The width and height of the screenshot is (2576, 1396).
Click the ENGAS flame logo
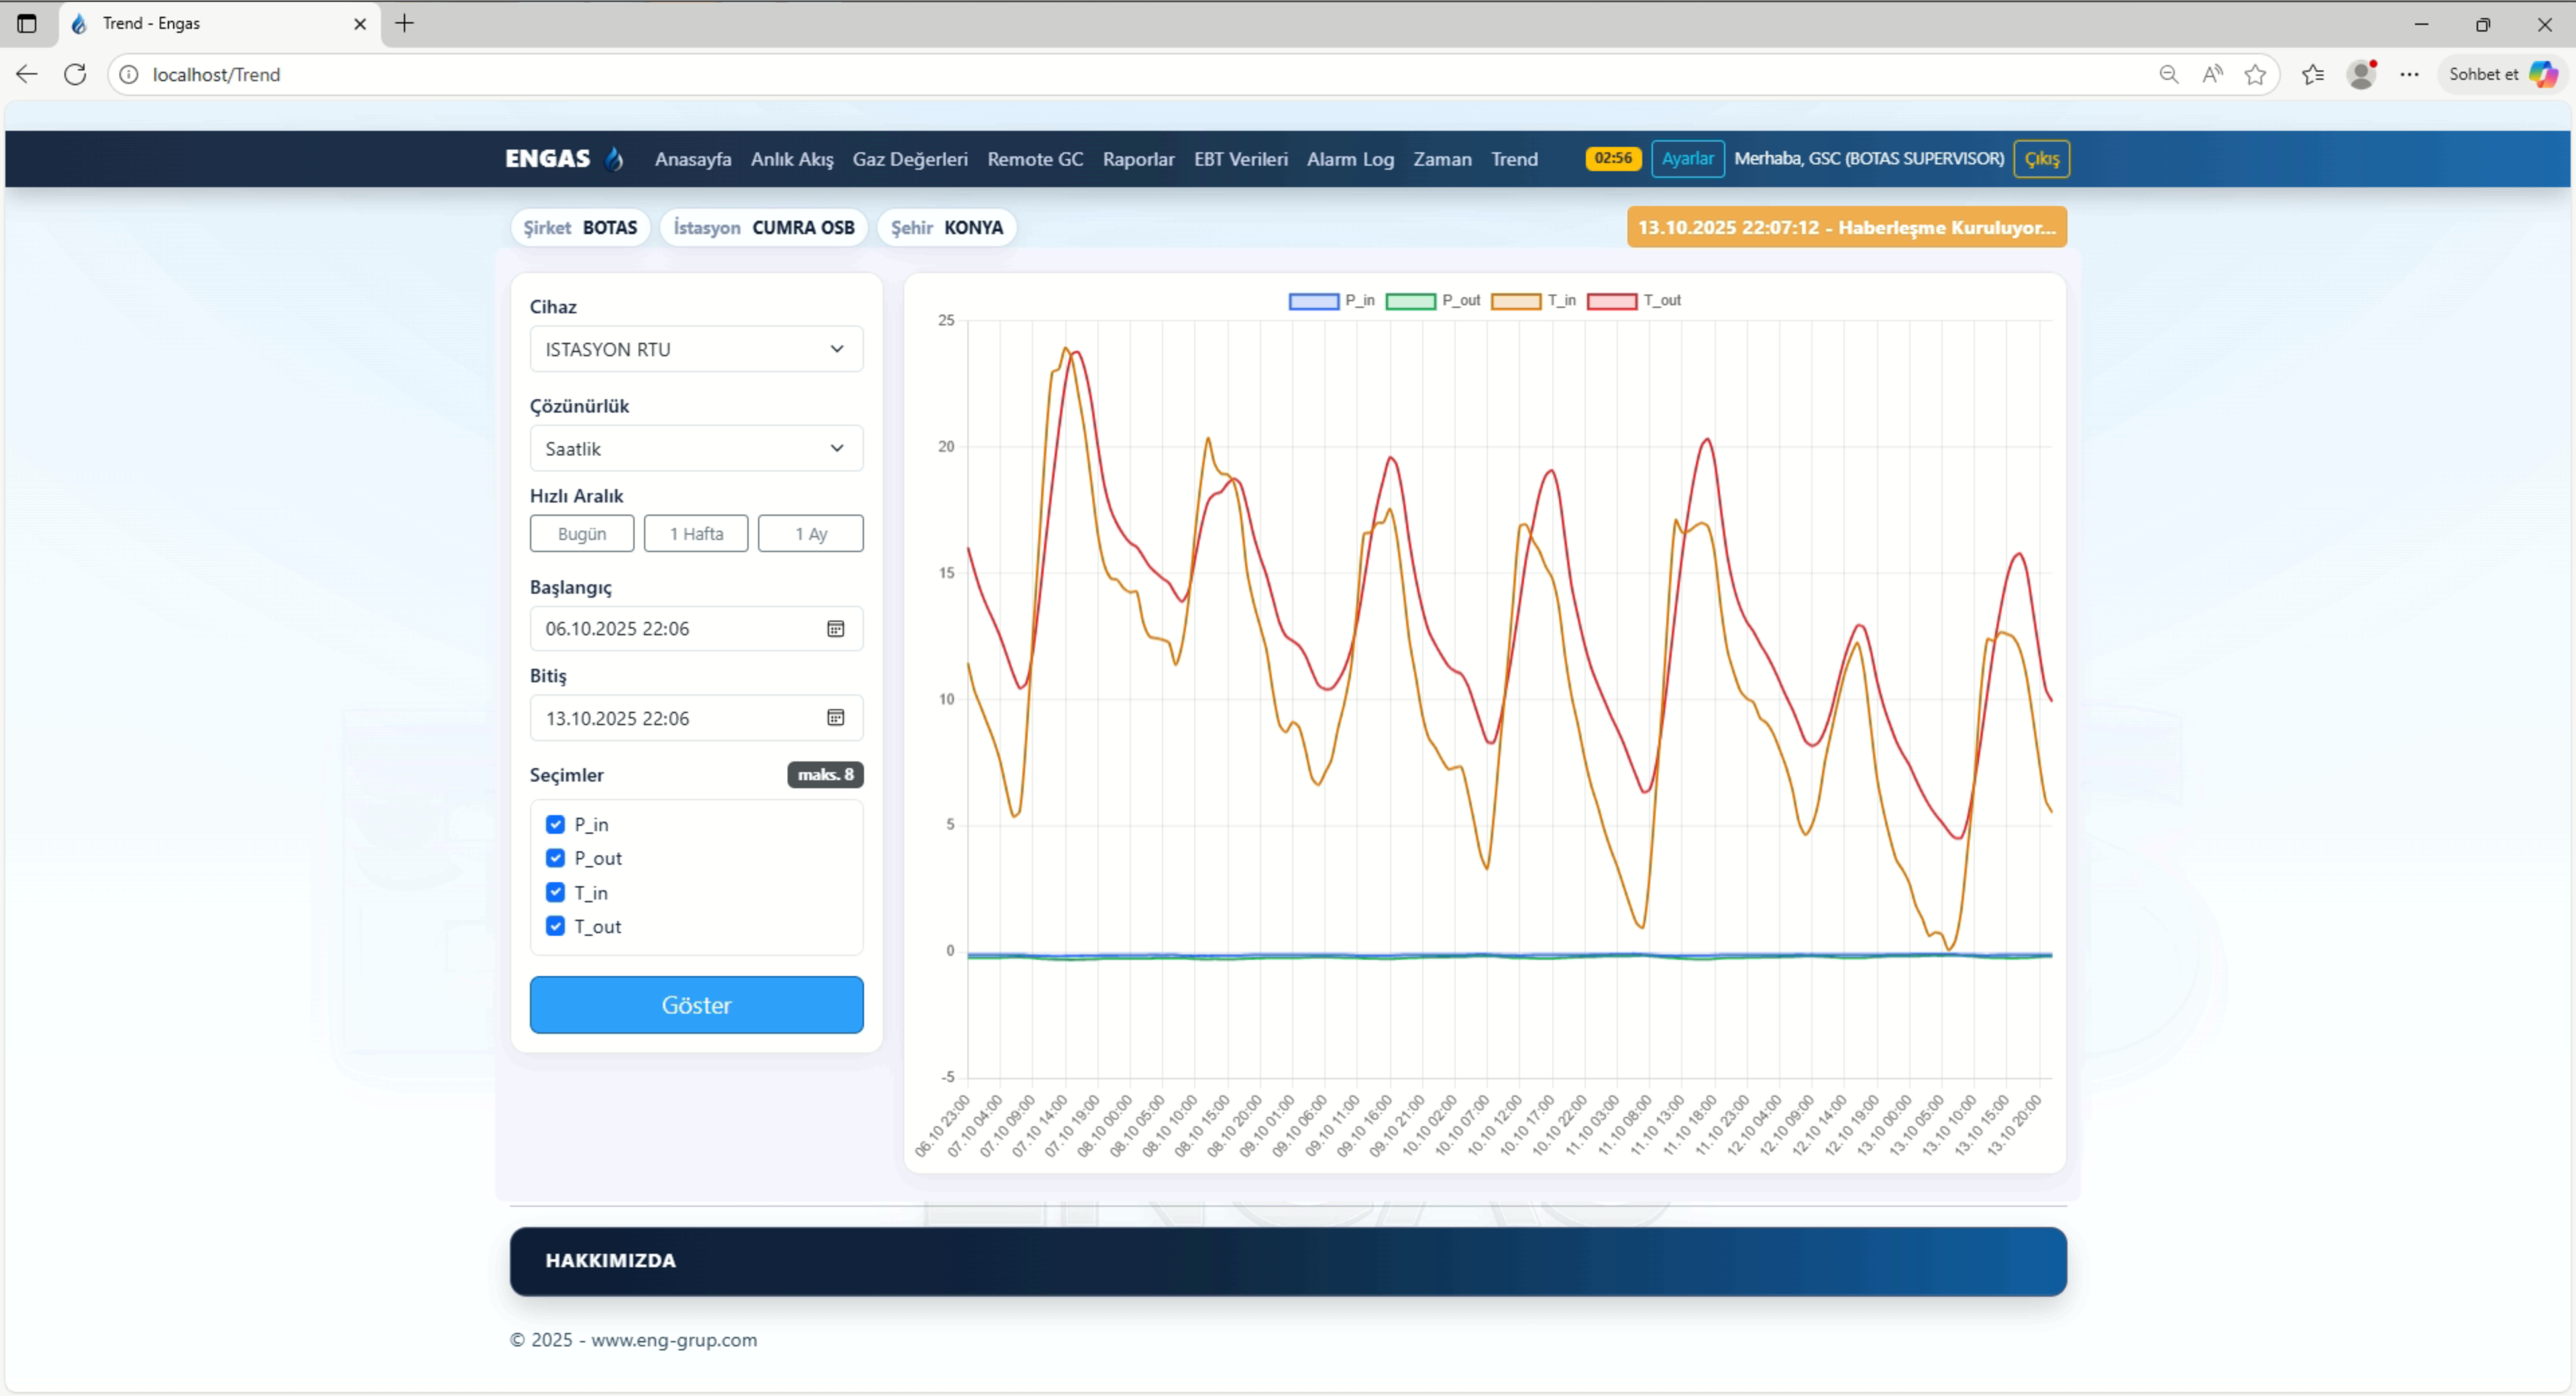pyautogui.click(x=614, y=159)
